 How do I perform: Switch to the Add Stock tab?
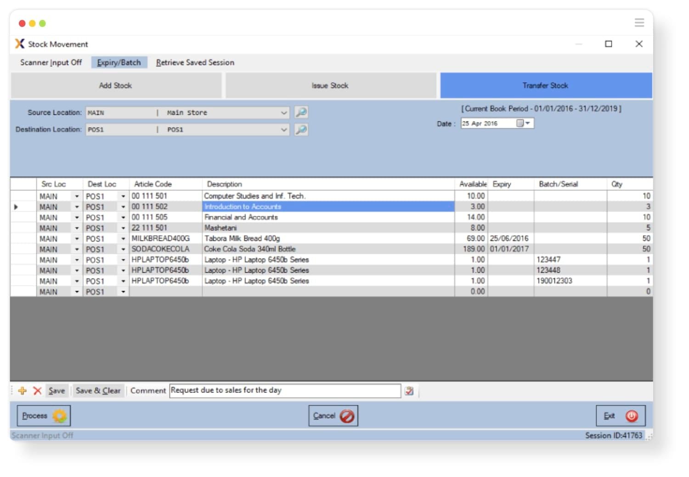click(x=116, y=85)
